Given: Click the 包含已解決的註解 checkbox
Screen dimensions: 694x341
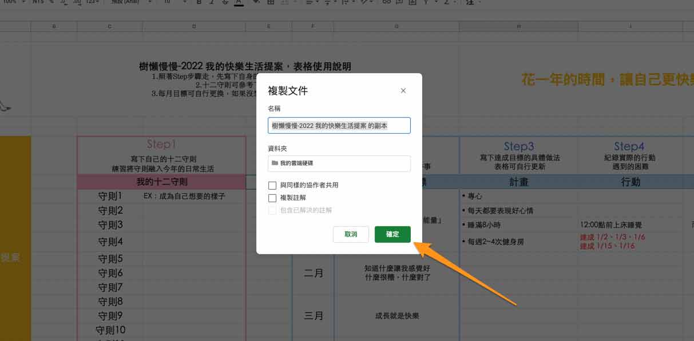Looking at the screenshot, I should click(272, 210).
